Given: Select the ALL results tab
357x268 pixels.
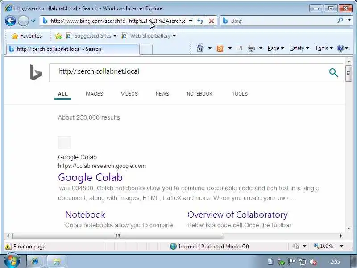Looking at the screenshot, I should [63, 94].
